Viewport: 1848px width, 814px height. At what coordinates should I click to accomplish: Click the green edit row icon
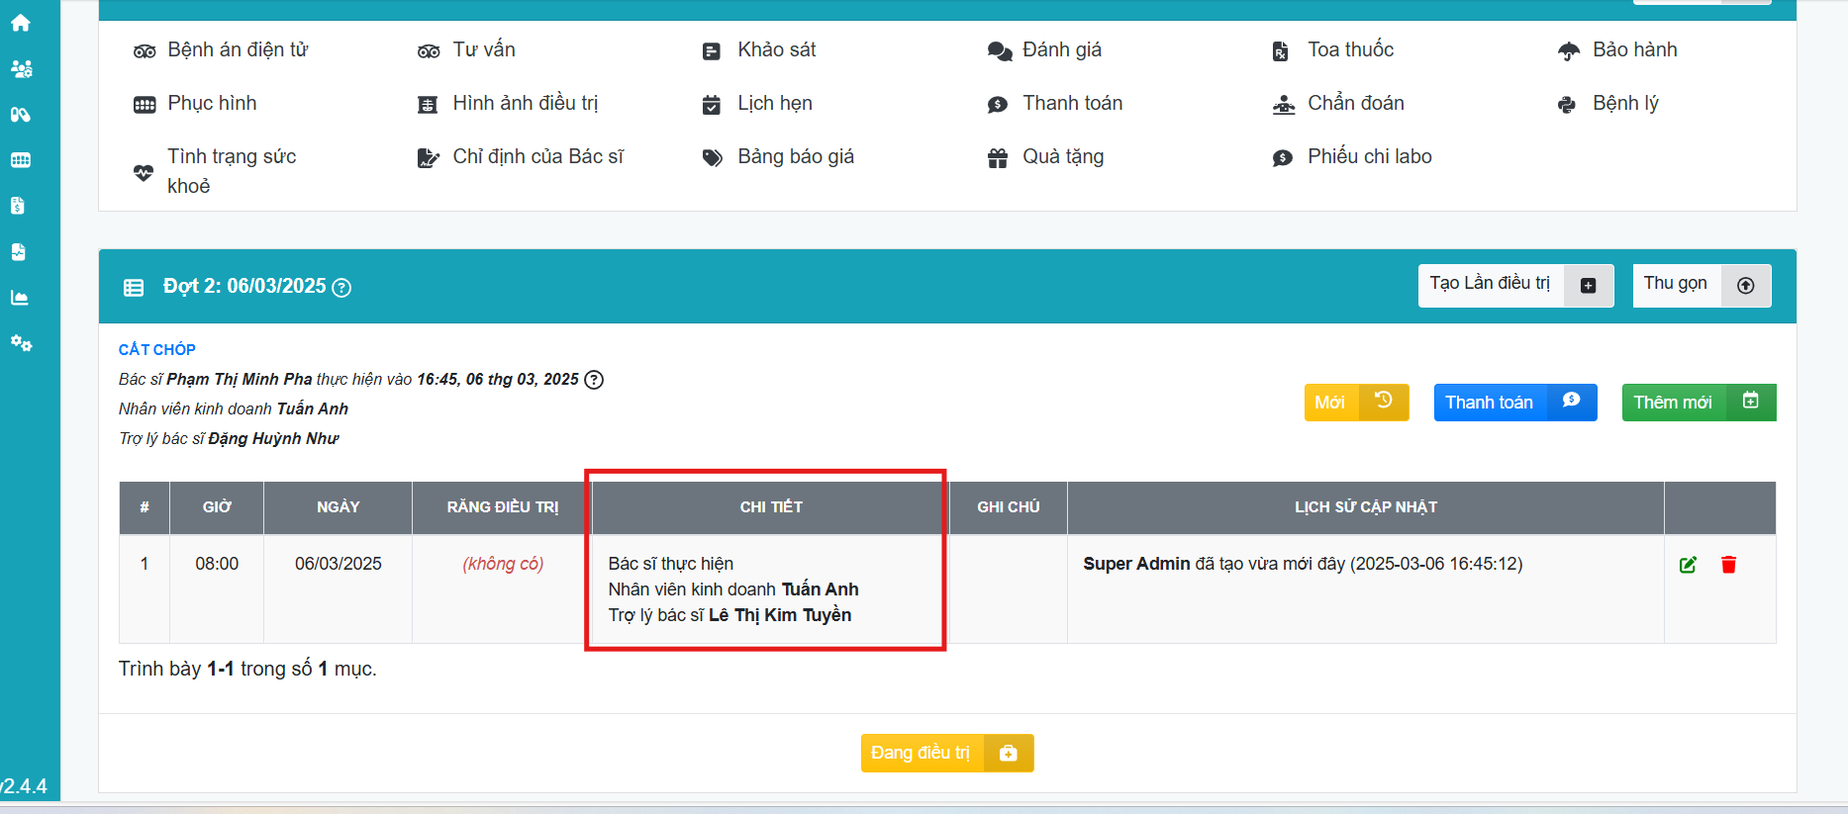1688,565
